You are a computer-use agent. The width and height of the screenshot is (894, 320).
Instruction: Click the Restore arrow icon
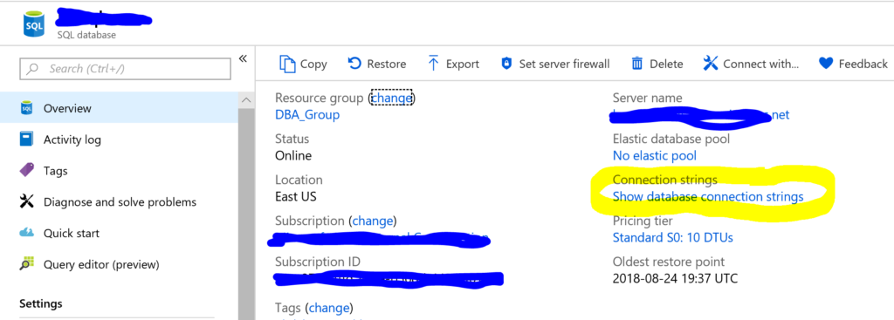tap(354, 63)
